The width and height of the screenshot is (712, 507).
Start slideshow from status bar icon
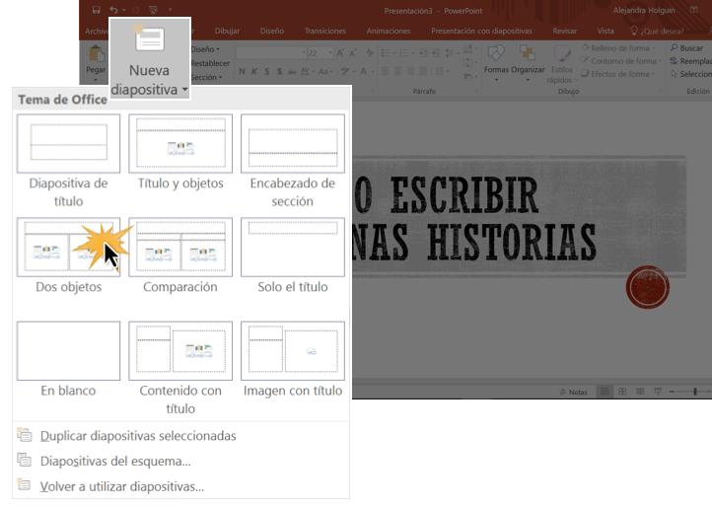point(657,392)
